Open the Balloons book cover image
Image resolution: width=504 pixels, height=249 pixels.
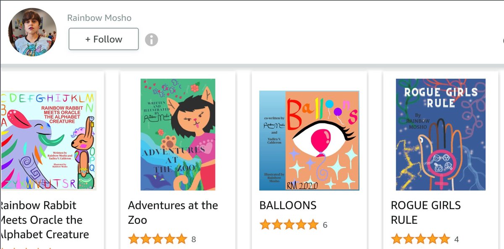click(x=309, y=140)
